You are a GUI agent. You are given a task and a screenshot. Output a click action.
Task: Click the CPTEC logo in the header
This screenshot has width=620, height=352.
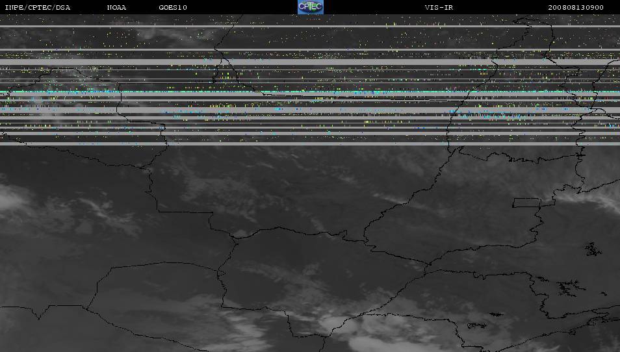point(311,7)
